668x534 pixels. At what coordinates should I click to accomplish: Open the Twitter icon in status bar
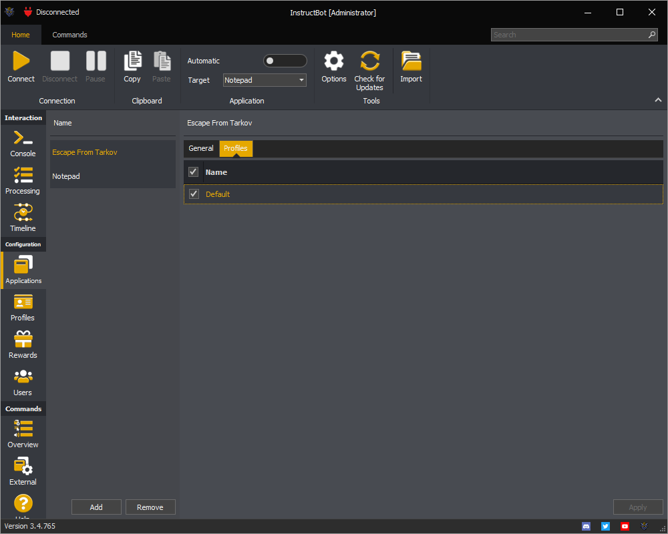pos(605,527)
